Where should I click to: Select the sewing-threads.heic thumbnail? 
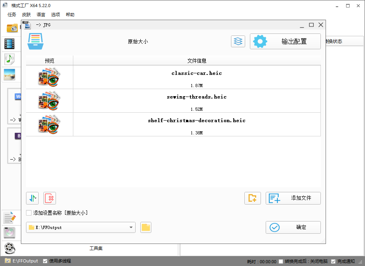49,101
